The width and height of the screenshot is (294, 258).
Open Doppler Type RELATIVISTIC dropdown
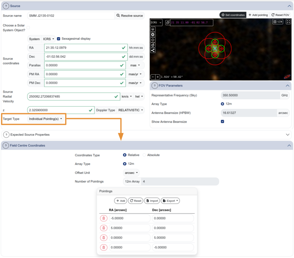131,110
